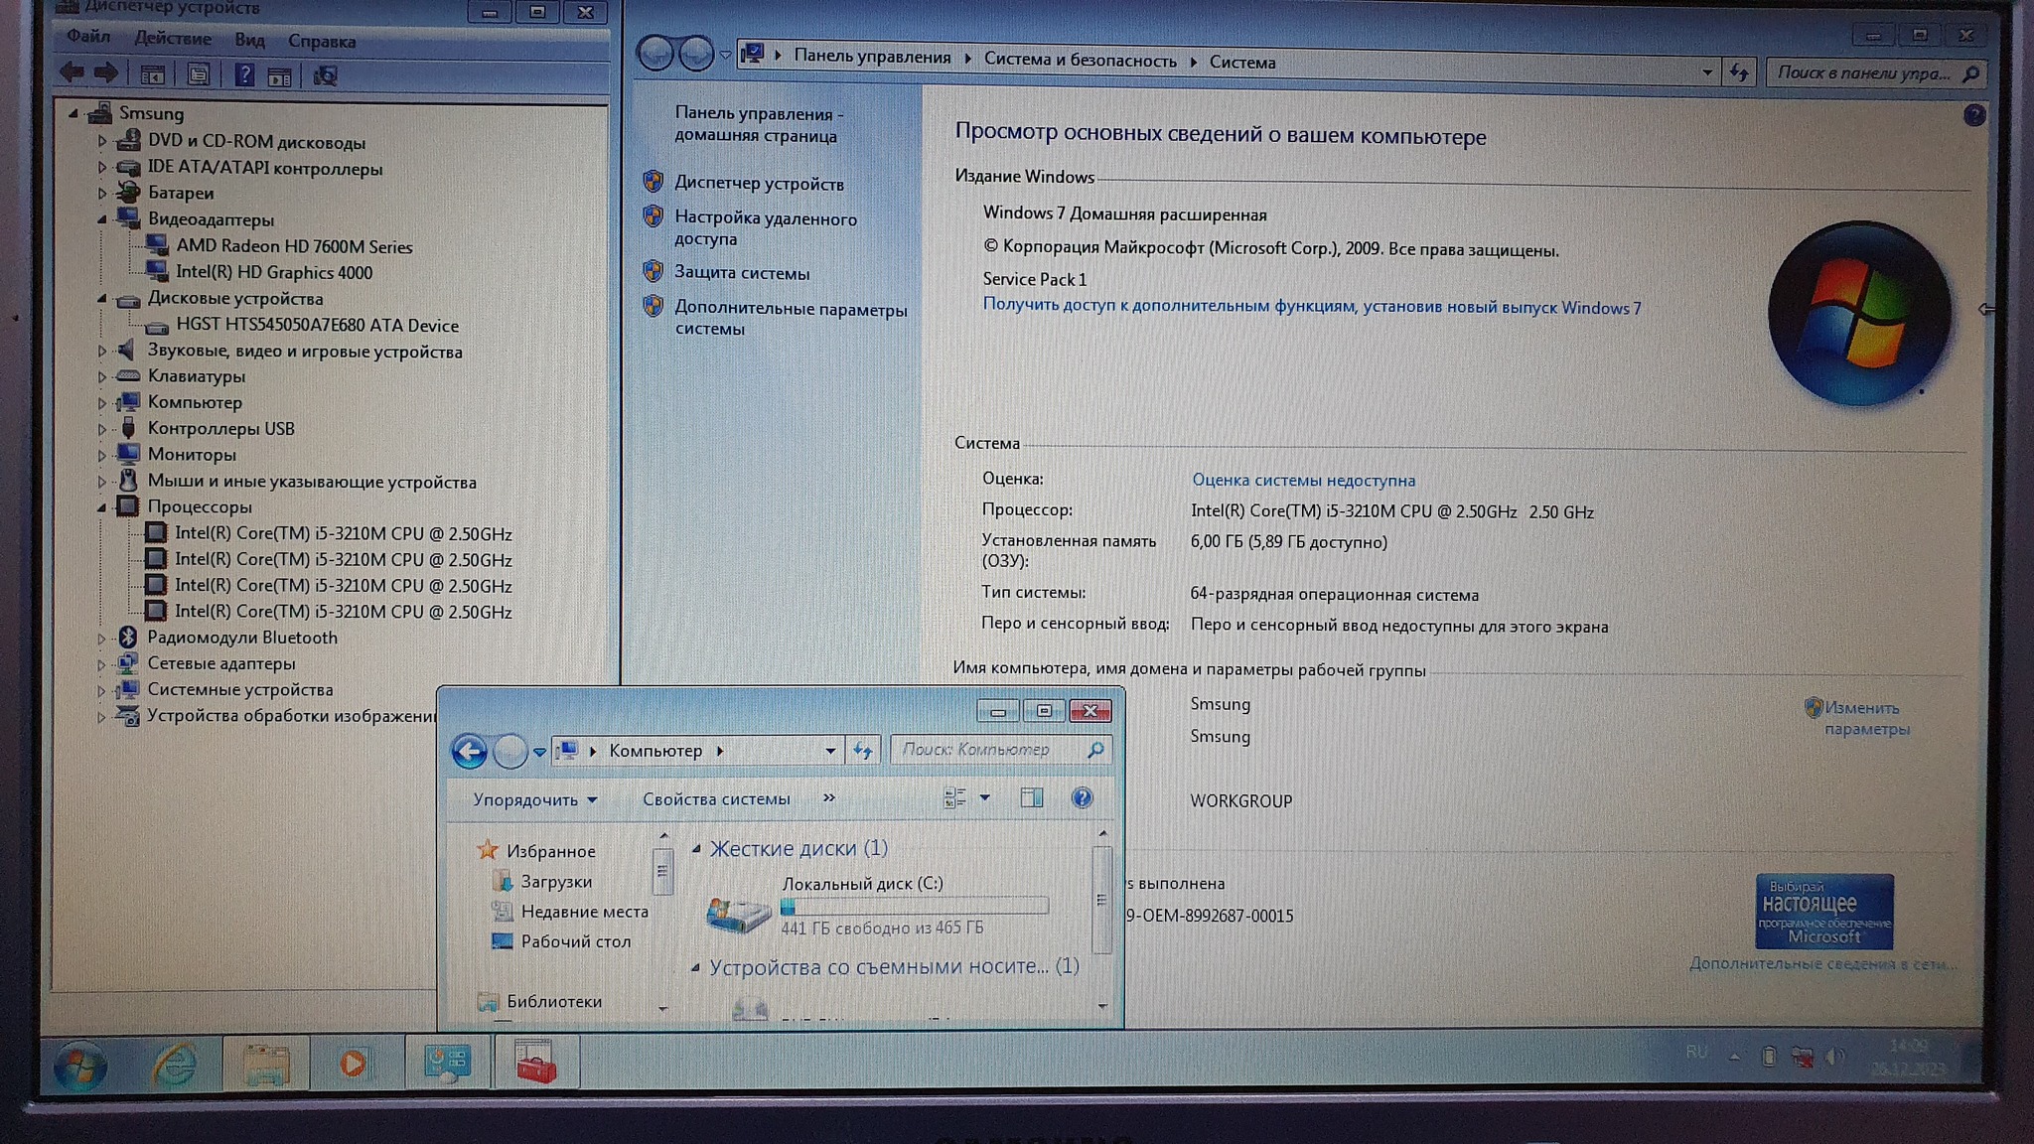
Task: Toggle the preview pane icon in Explorer
Action: pos(1032,798)
